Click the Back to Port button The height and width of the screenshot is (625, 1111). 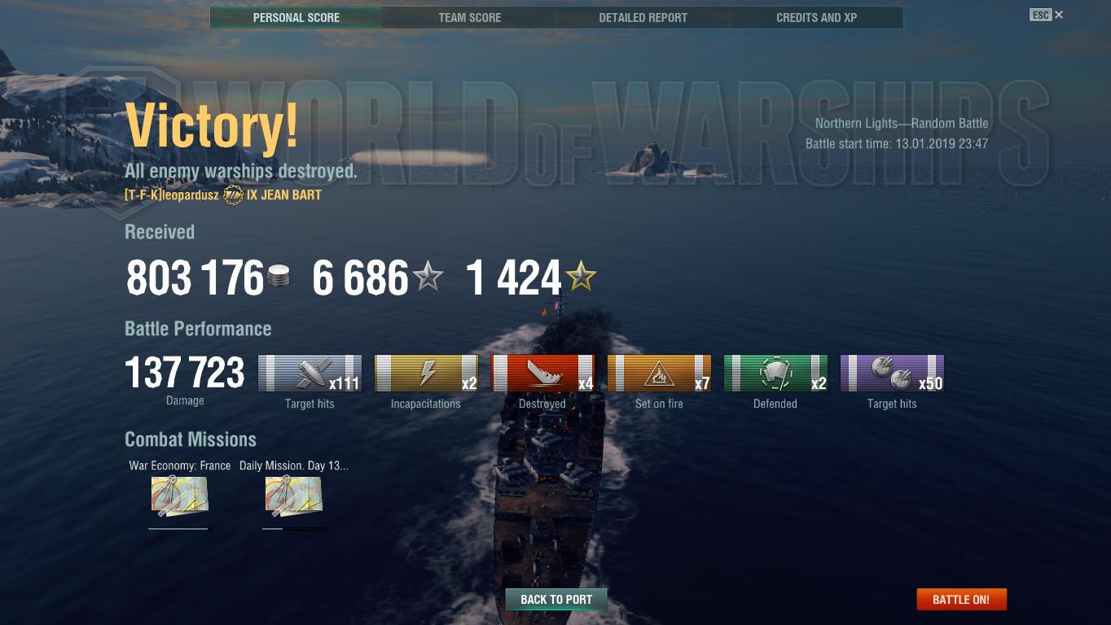(x=556, y=600)
